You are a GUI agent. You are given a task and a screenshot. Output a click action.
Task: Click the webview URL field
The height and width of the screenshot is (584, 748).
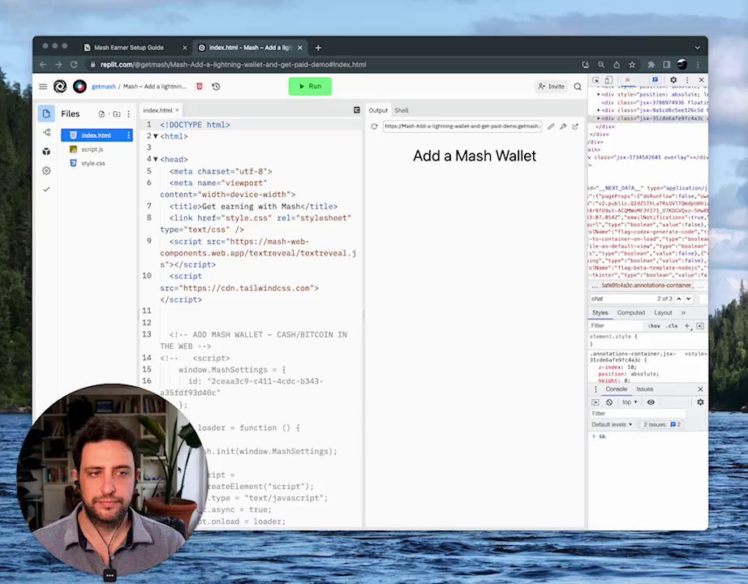pyautogui.click(x=462, y=127)
